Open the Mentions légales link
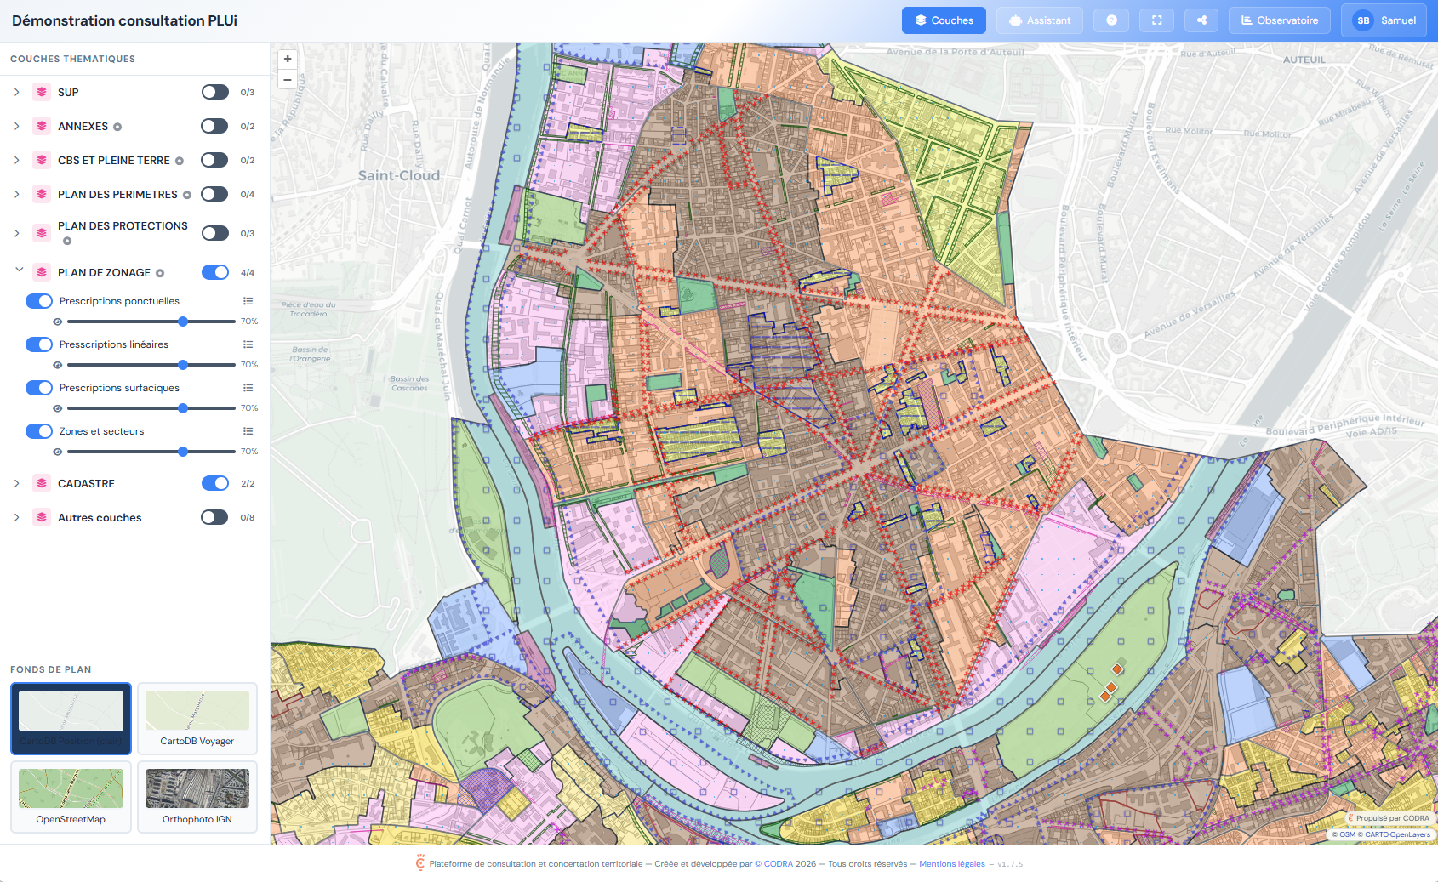Viewport: 1438px width, 882px height. (x=951, y=864)
